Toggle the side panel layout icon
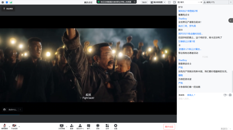 click(x=174, y=2)
